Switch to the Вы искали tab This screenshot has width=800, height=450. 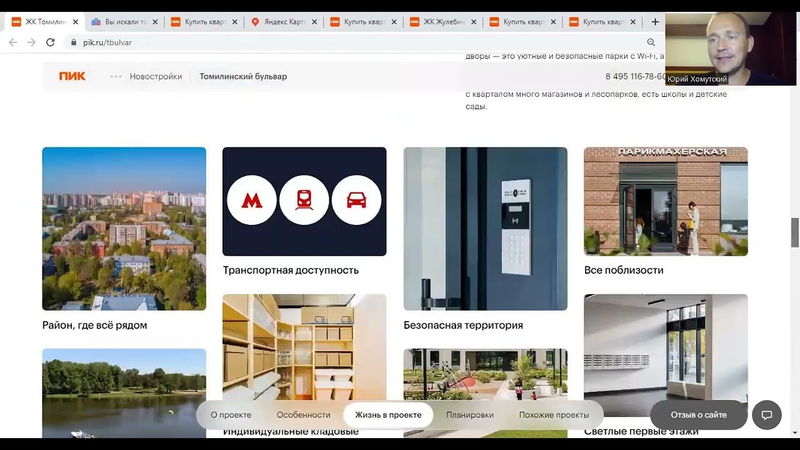coord(125,22)
